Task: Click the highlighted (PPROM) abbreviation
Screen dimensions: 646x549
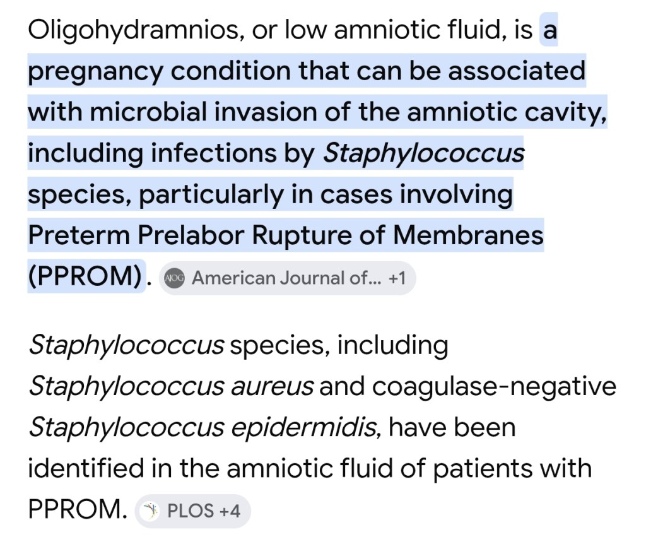Action: tap(85, 277)
